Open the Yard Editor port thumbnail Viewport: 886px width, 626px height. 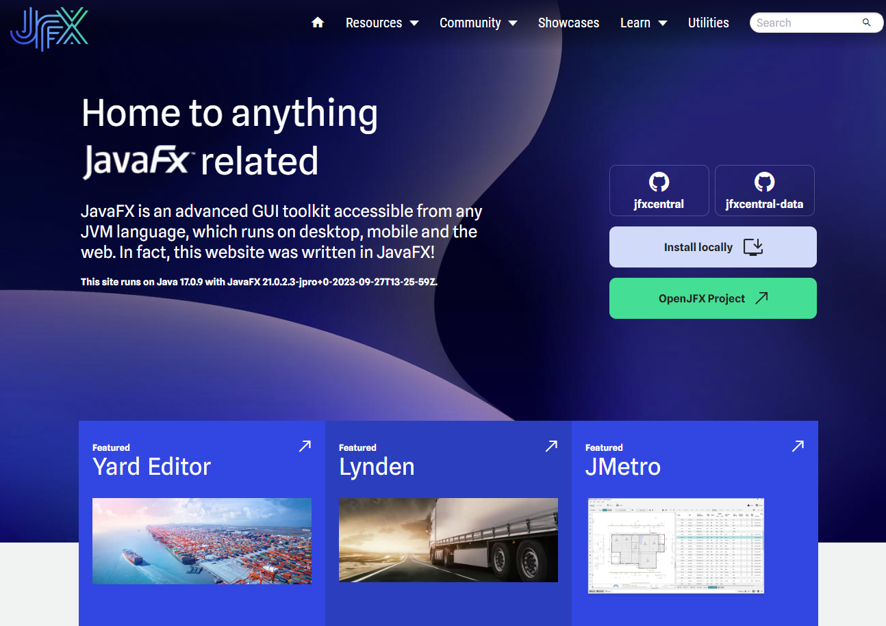[202, 540]
